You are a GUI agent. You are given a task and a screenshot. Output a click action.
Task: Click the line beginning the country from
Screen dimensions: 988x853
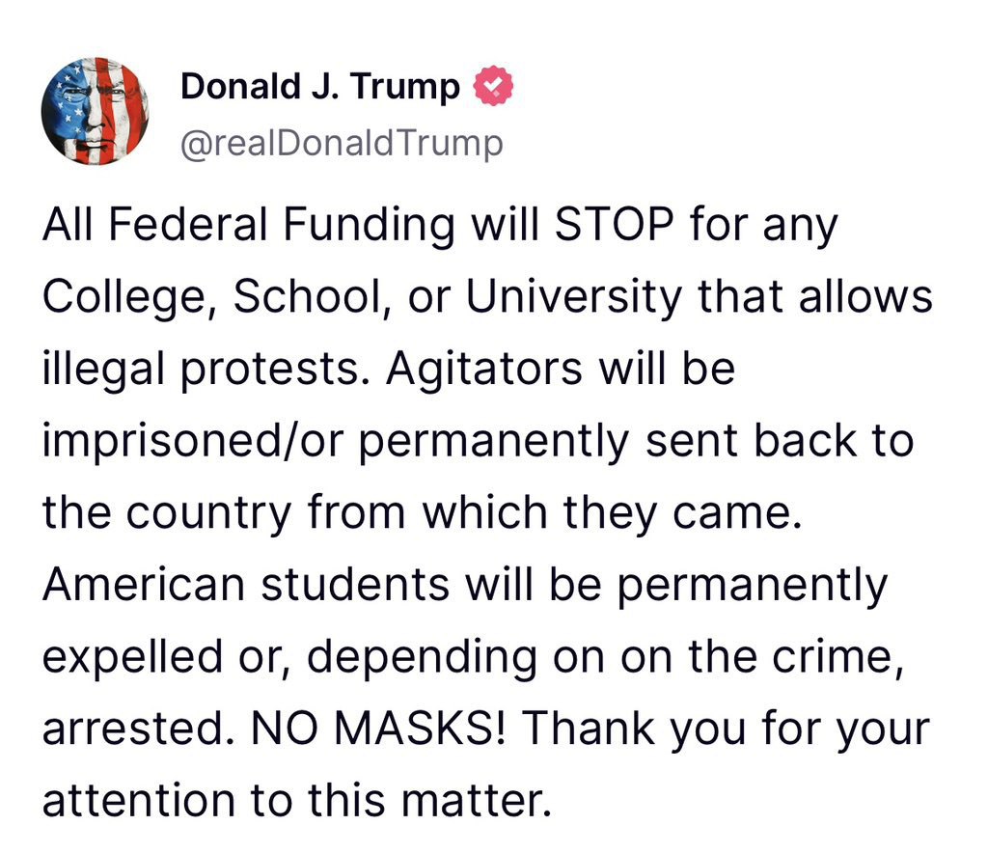click(x=422, y=513)
